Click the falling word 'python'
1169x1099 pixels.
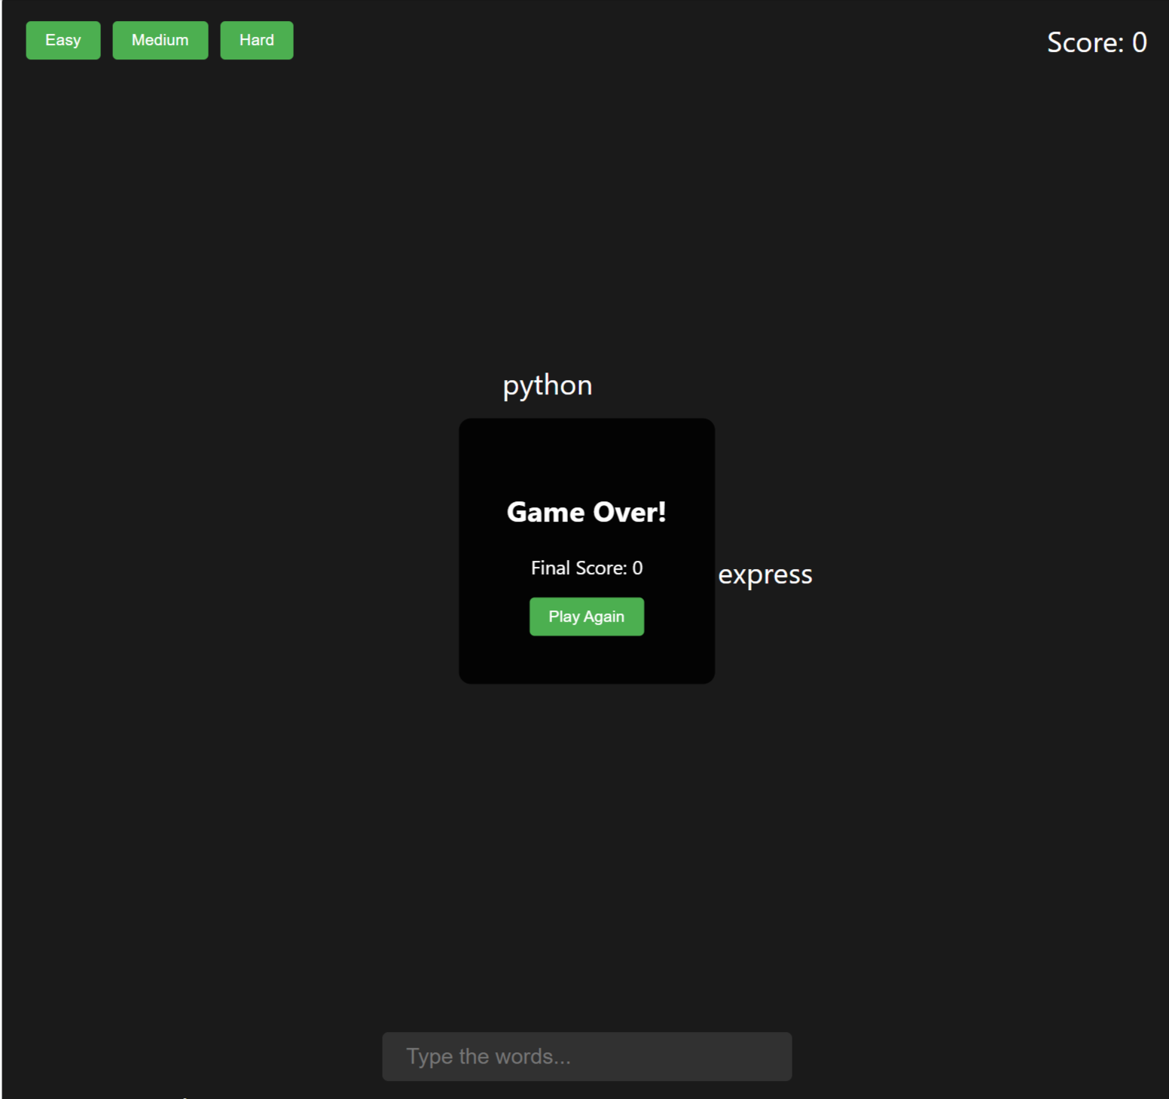tap(548, 385)
